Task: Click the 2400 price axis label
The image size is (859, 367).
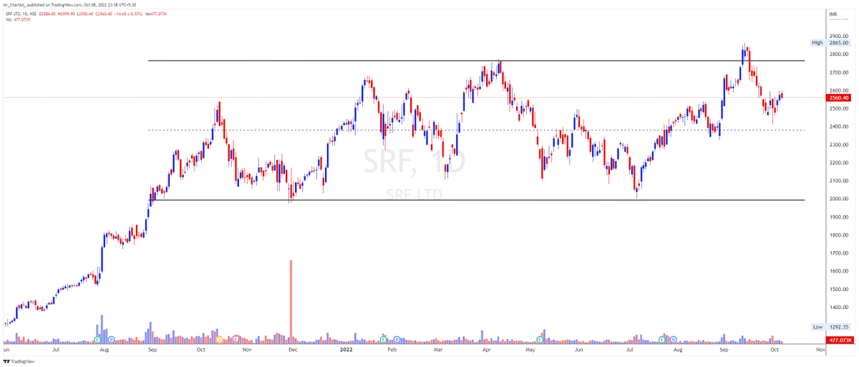Action: click(838, 127)
